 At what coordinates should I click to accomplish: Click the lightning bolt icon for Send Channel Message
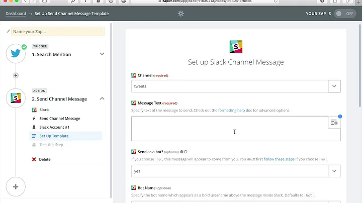(x=34, y=119)
